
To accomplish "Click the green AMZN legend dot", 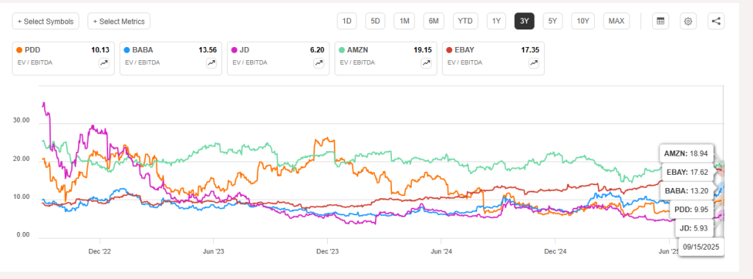I will pyautogui.click(x=342, y=49).
